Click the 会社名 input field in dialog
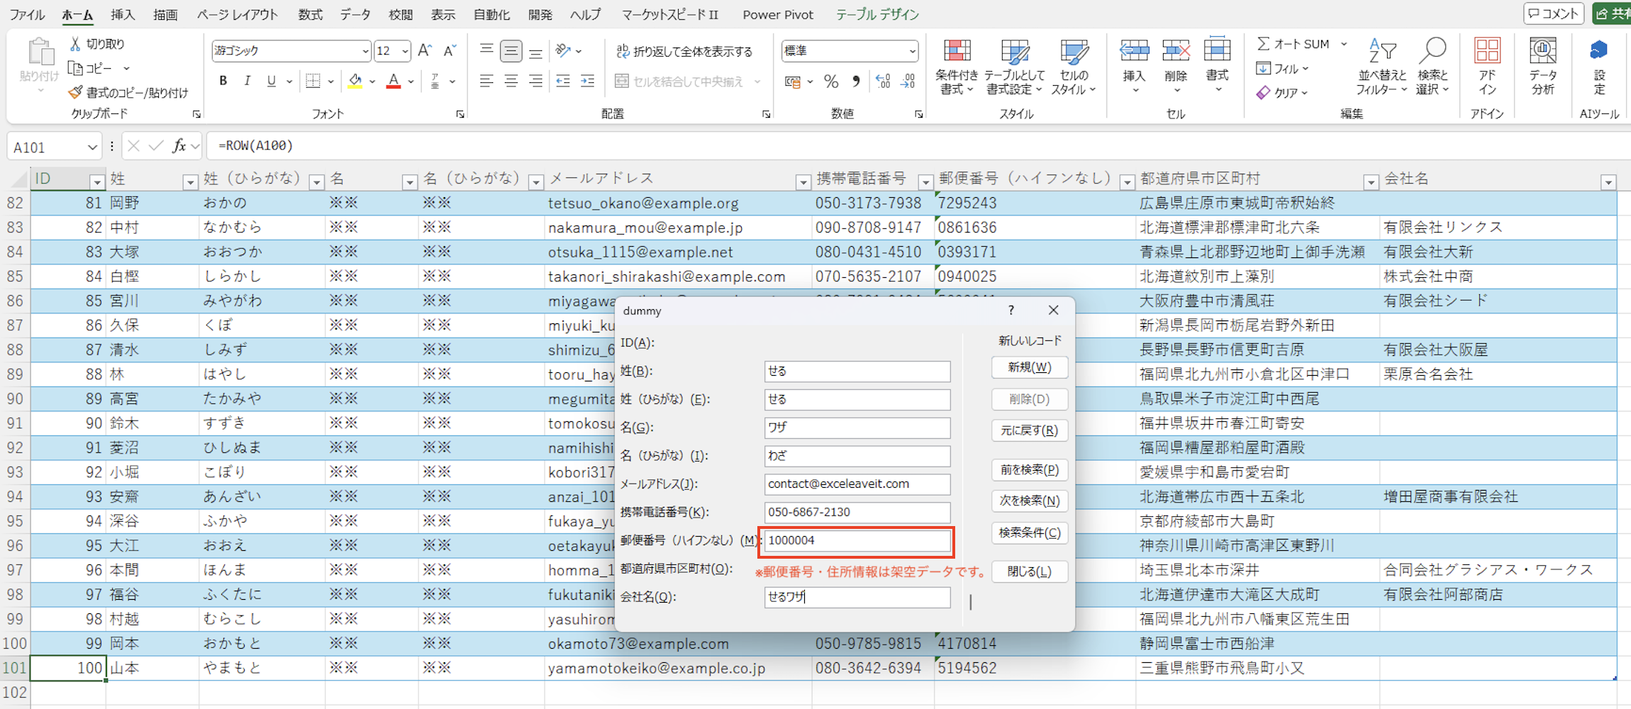Image resolution: width=1631 pixels, height=709 pixels. 857,597
